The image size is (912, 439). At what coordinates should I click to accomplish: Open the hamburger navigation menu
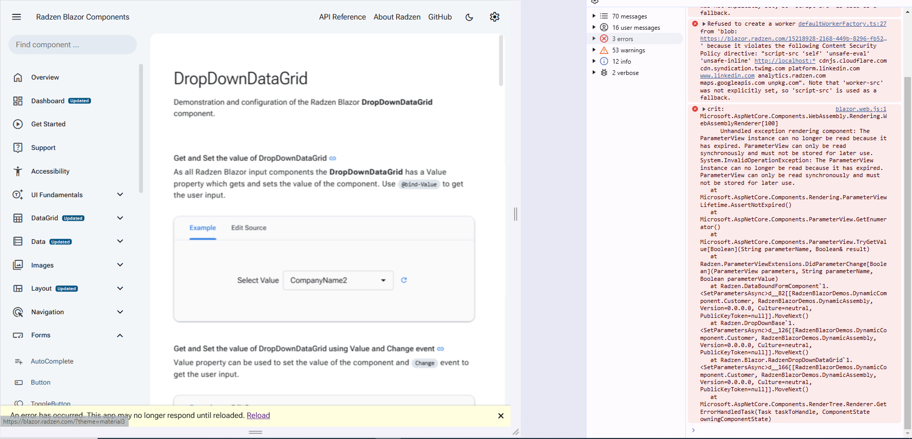pos(16,17)
